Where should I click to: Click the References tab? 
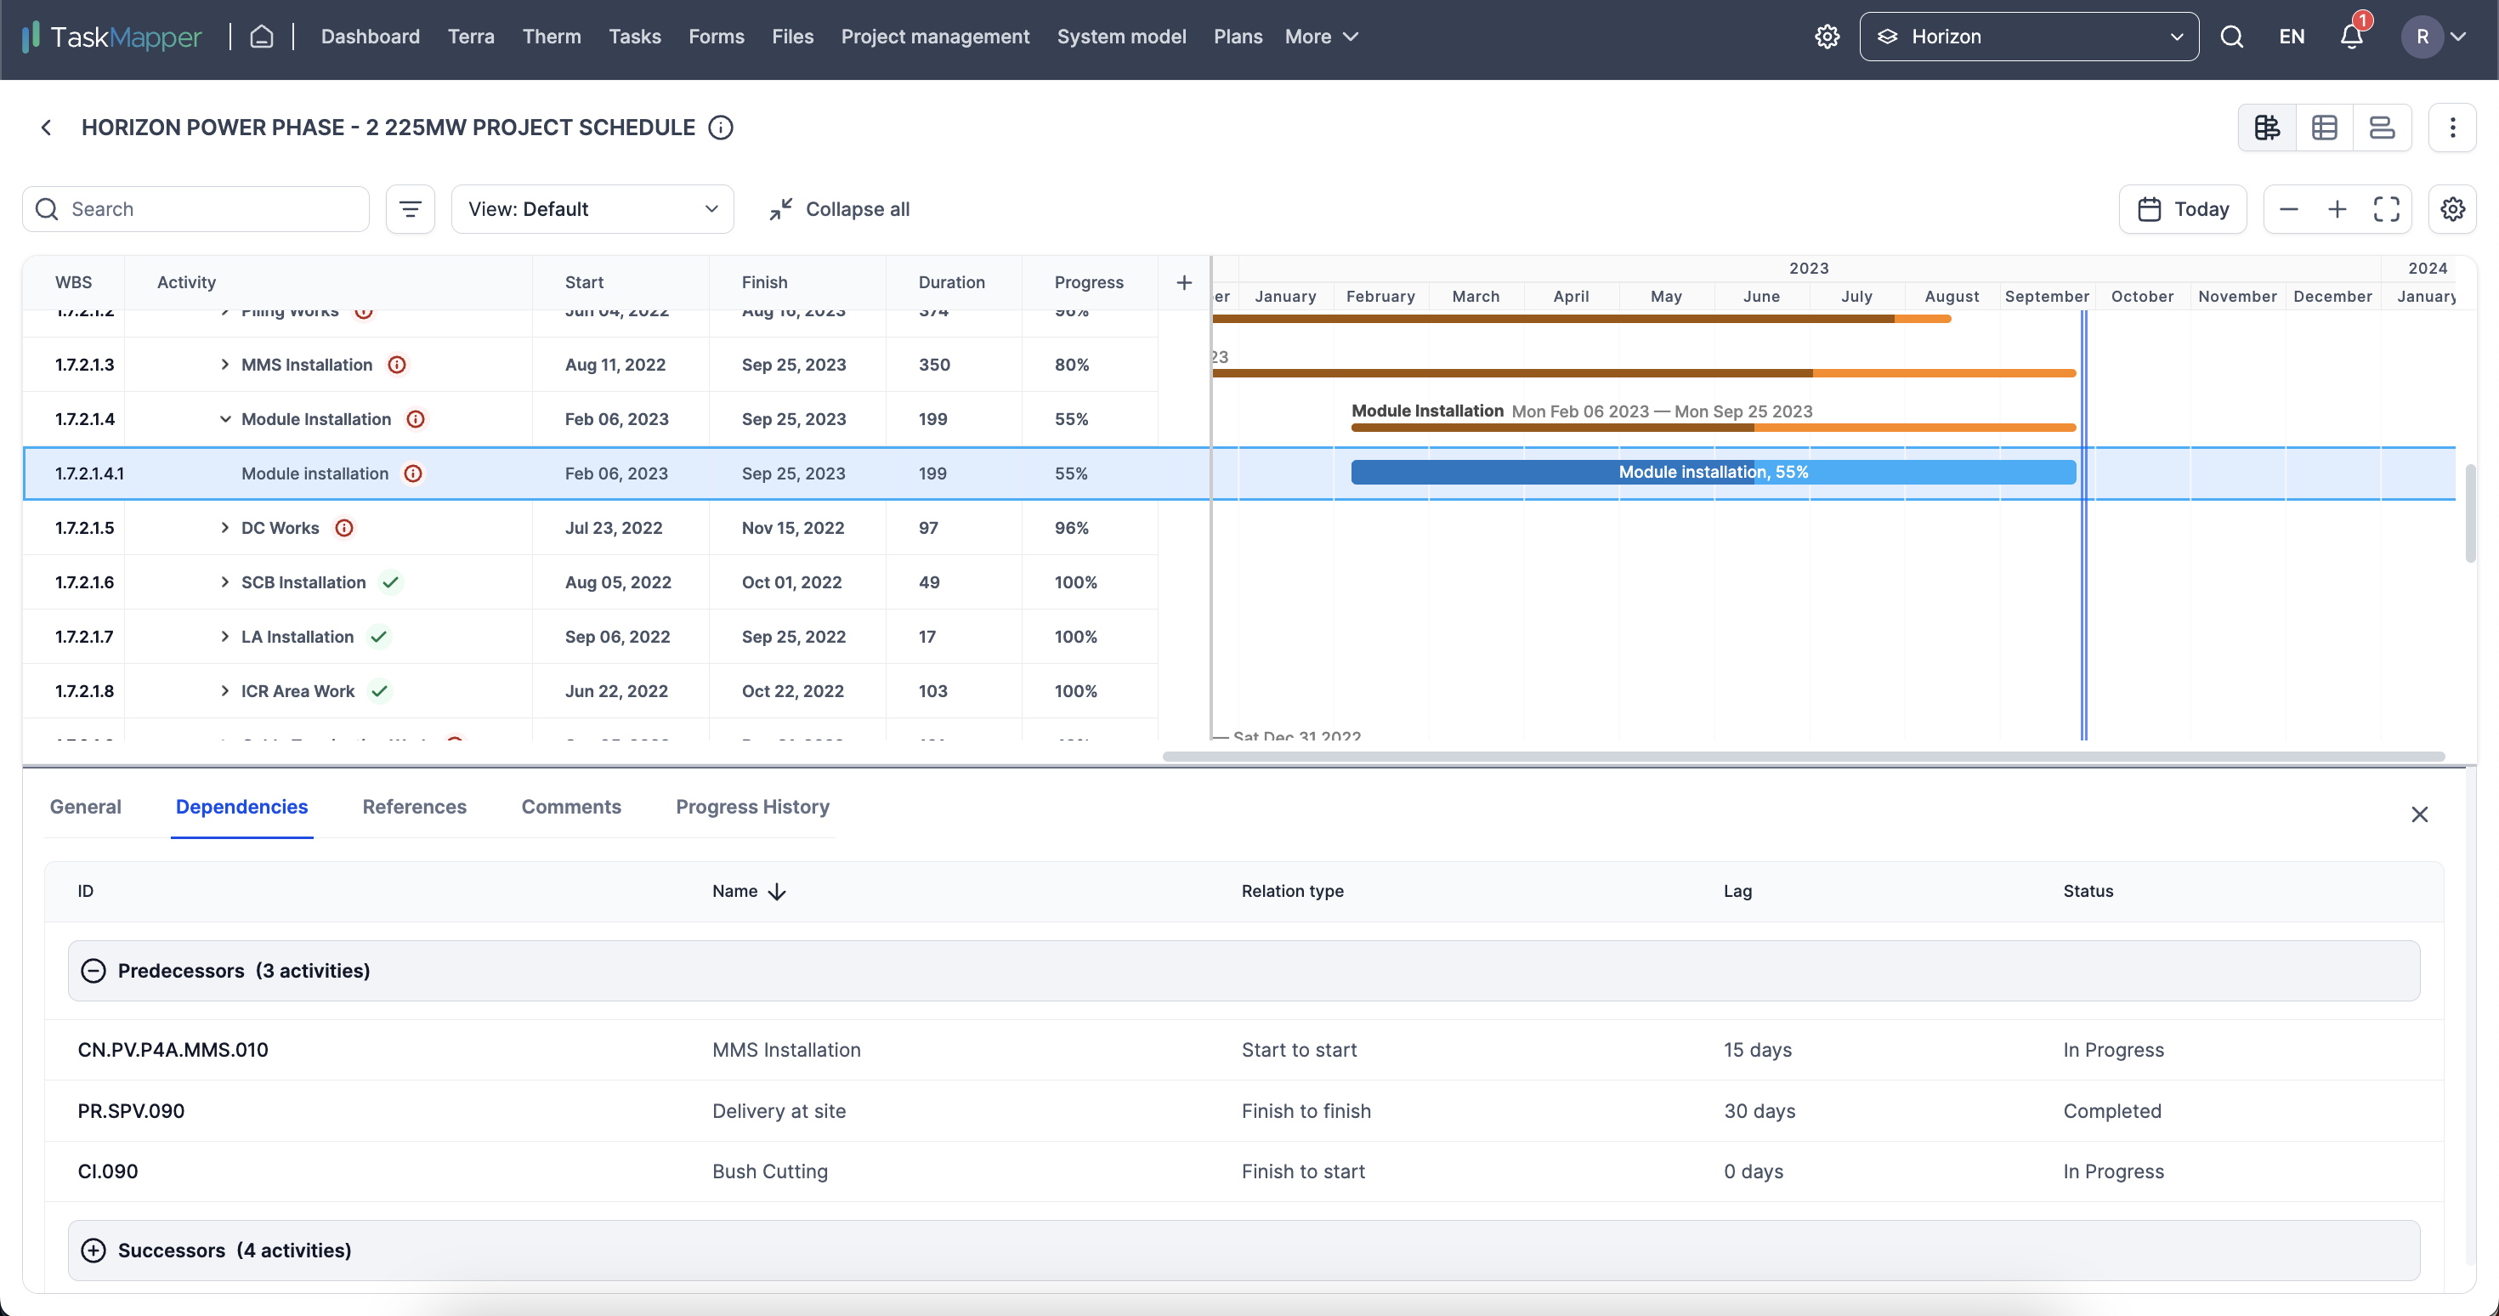pos(415,805)
